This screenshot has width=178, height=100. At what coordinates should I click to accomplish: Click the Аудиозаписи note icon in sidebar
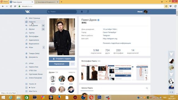26,40
